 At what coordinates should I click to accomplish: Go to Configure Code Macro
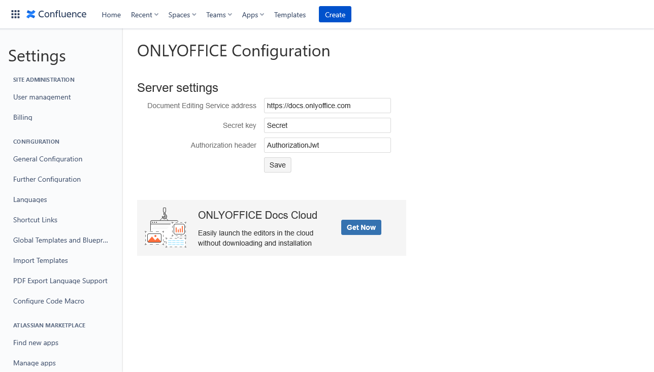pyautogui.click(x=49, y=301)
